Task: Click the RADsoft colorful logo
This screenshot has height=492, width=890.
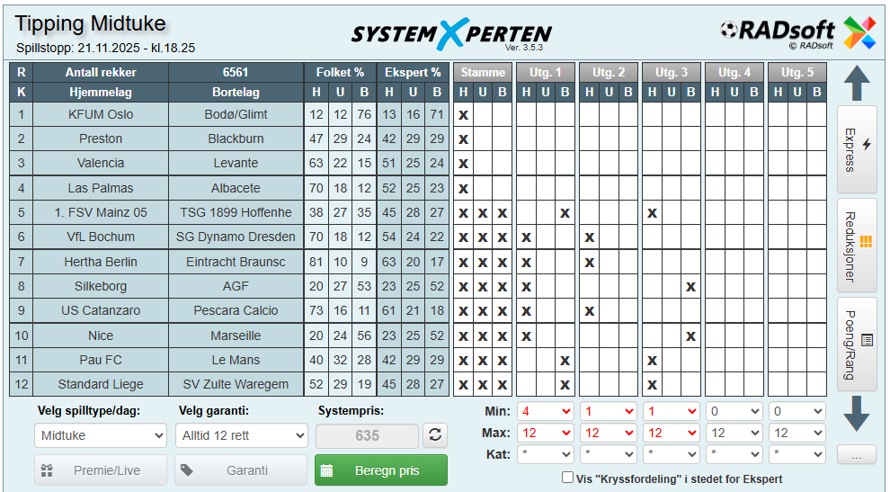Action: tap(859, 33)
